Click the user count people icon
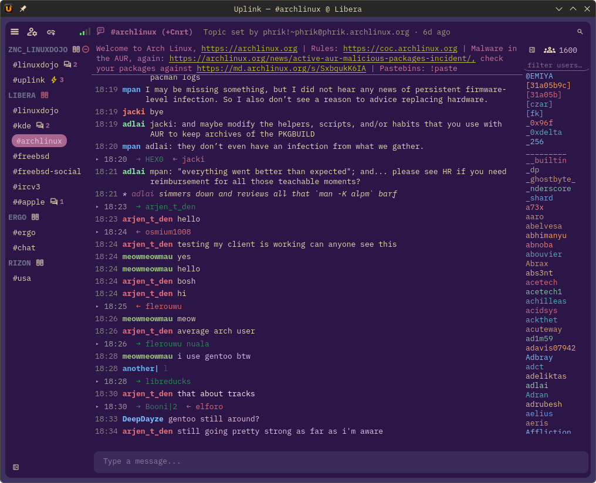The width and height of the screenshot is (596, 483). tap(549, 50)
